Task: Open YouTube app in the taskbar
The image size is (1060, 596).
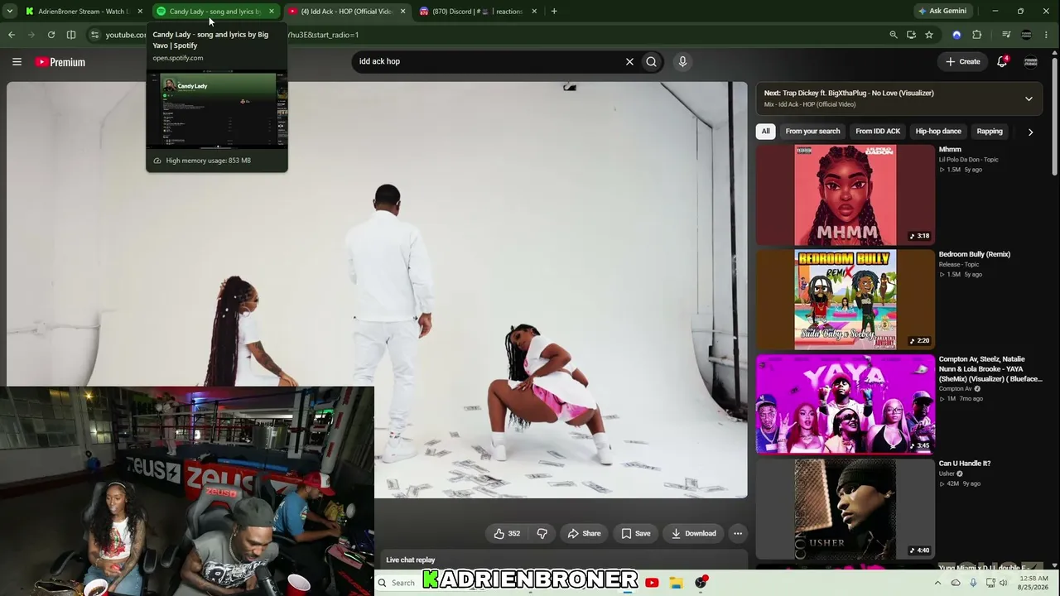Action: click(x=652, y=583)
